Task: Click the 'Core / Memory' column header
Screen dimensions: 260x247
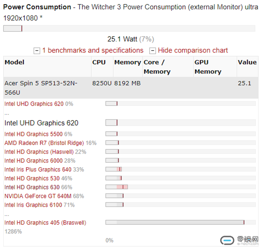Action: click(168, 67)
